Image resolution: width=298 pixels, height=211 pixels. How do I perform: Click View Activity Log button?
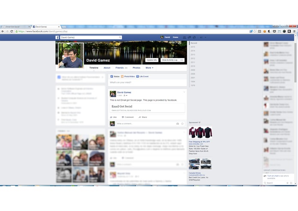[x=170, y=60]
